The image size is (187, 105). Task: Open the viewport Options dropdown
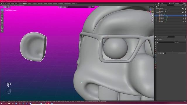click(151, 7)
